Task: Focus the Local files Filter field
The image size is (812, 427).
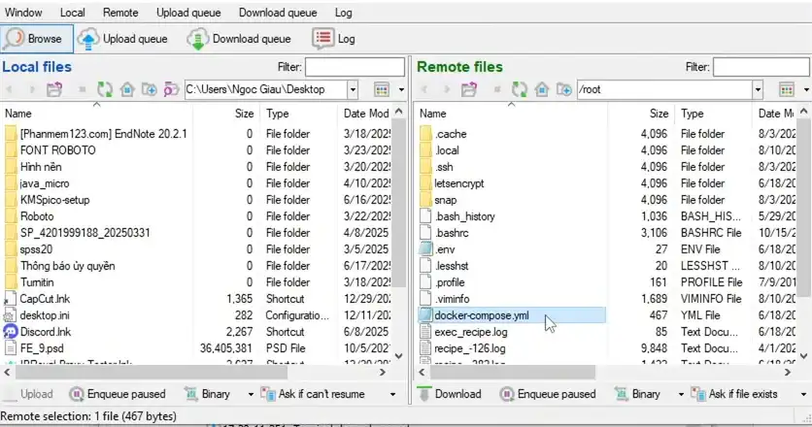Action: coord(355,67)
